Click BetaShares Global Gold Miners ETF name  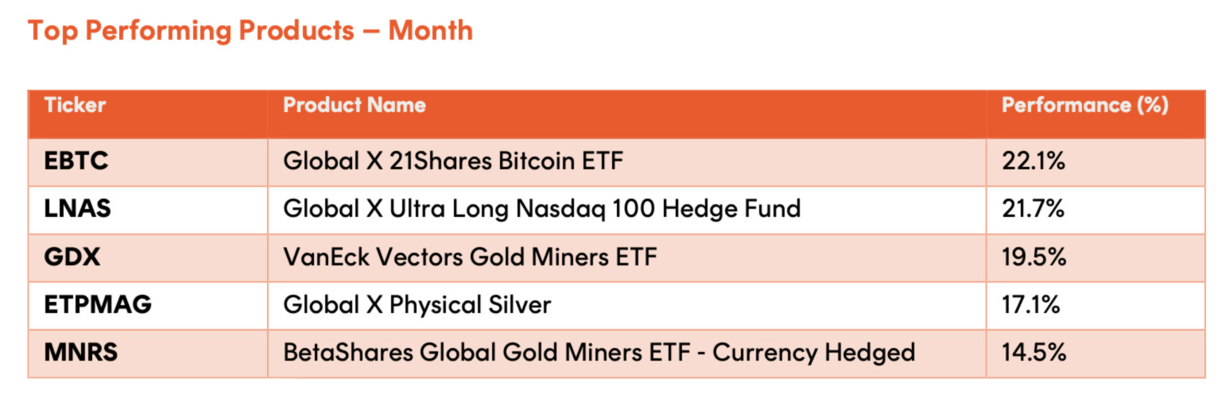(x=599, y=353)
